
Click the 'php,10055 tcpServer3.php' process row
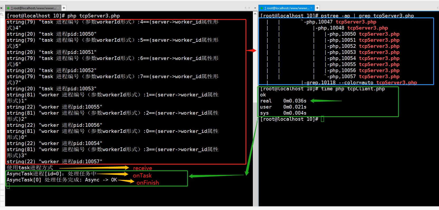point(362,64)
